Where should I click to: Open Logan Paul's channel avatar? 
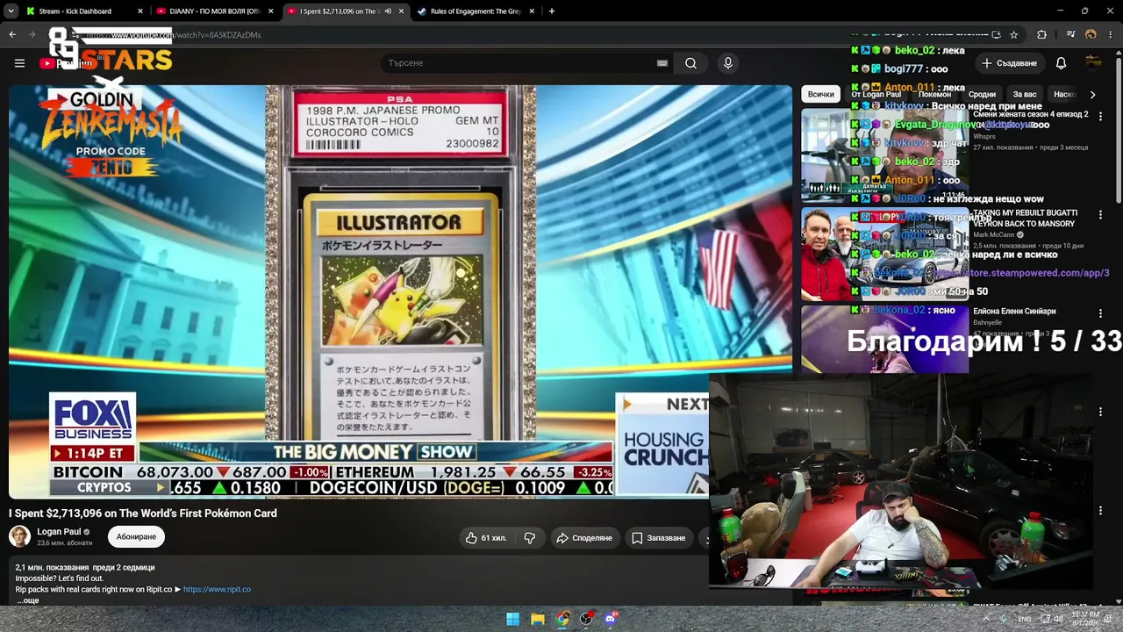pyautogui.click(x=20, y=536)
